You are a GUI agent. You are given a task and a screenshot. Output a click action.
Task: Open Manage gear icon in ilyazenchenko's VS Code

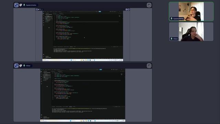[x=44, y=57]
